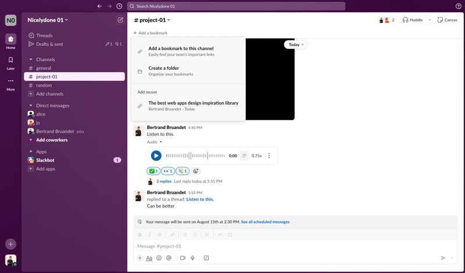Open schedule send dropdown arrow
The height and width of the screenshot is (273, 465).
452,258
